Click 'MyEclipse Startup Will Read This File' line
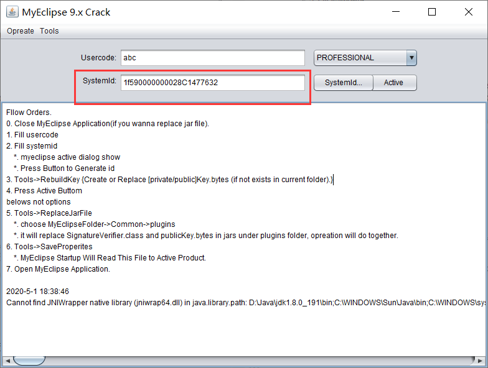 tap(110, 258)
